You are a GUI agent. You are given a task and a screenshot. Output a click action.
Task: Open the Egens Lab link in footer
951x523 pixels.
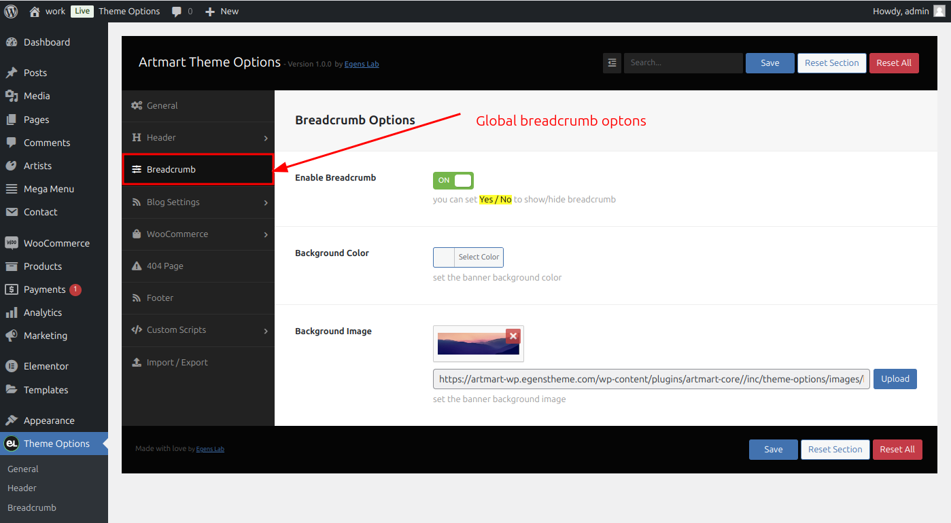210,449
